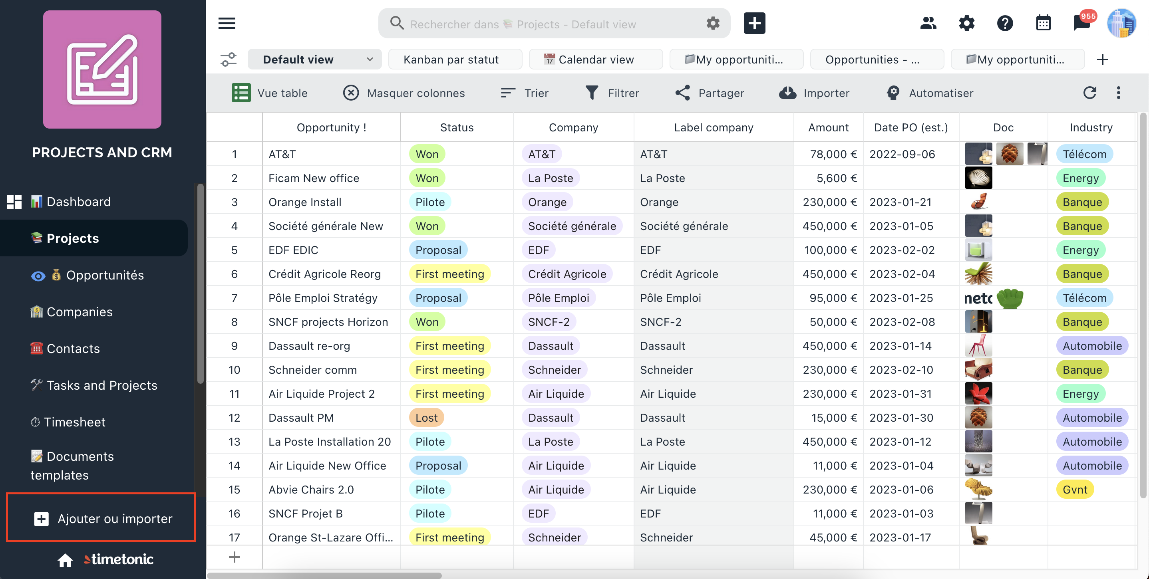This screenshot has height=579, width=1149.
Task: Open Tasks and Projects in sidebar
Action: (93, 385)
